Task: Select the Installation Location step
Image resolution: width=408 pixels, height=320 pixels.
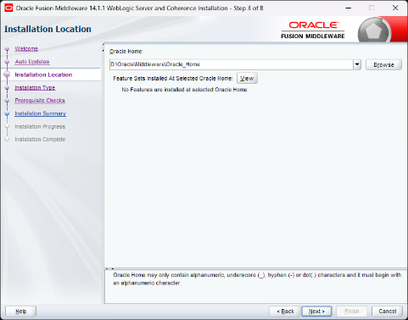Action: pos(43,74)
